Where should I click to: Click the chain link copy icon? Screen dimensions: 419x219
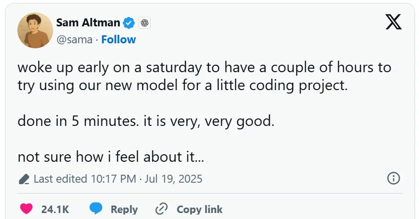(162, 209)
